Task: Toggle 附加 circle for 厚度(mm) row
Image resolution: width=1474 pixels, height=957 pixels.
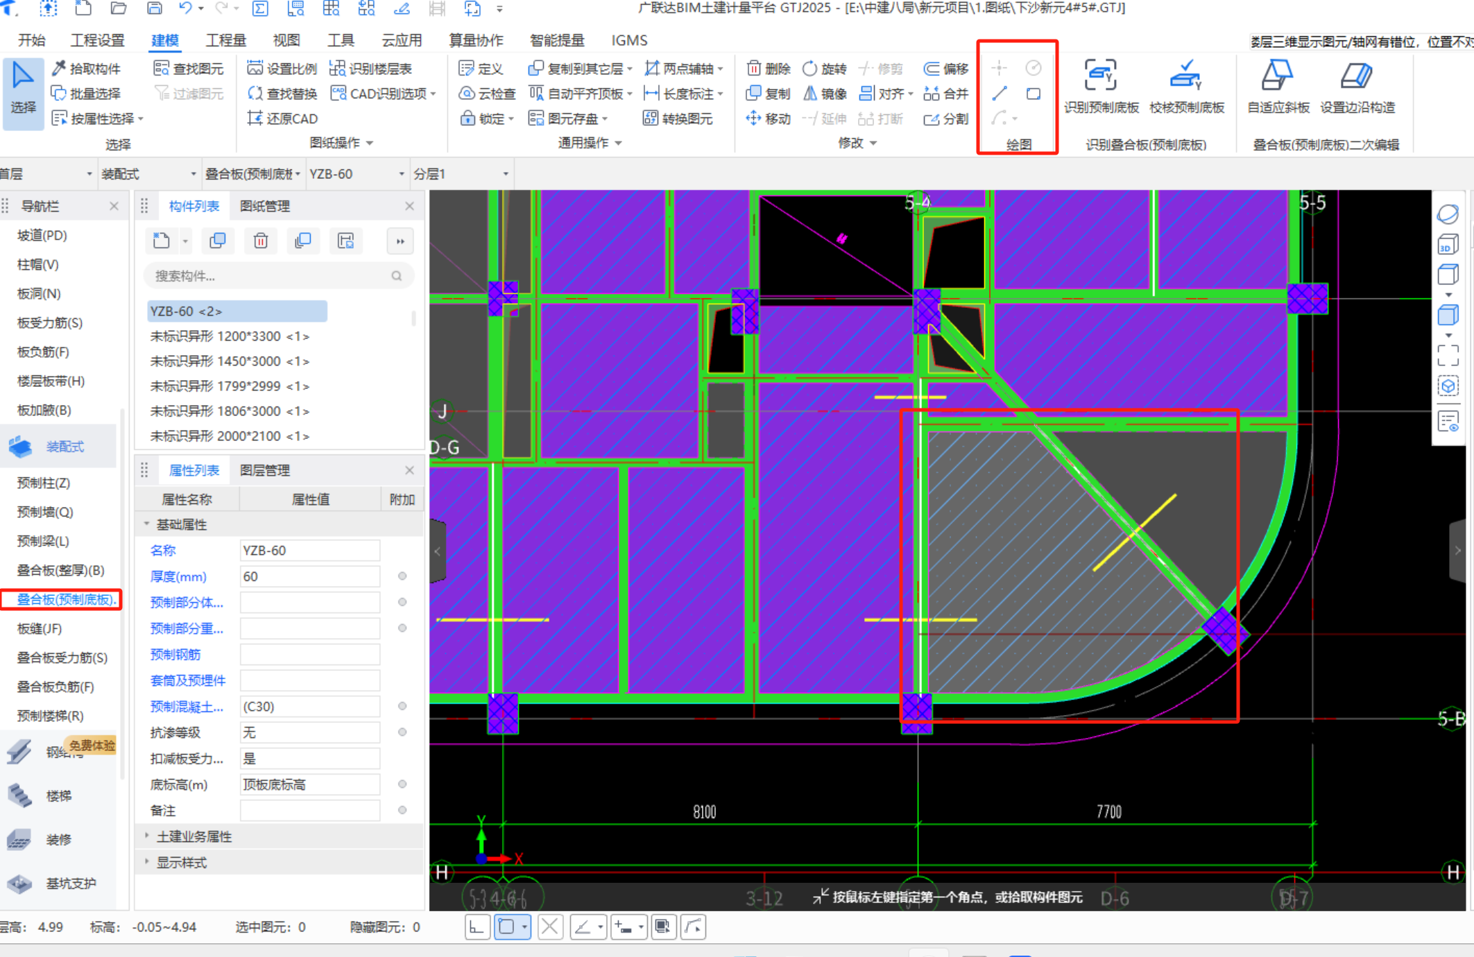Action: pos(402,576)
